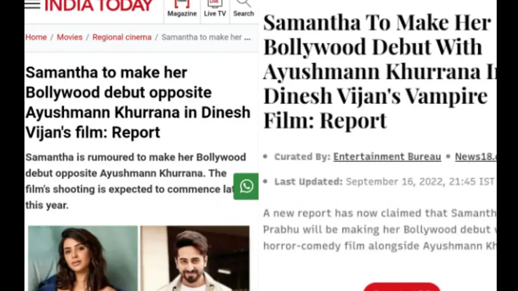Viewport: 518px width, 291px height.
Task: Open Samantha's photo thumbnail
Action: tap(83, 258)
